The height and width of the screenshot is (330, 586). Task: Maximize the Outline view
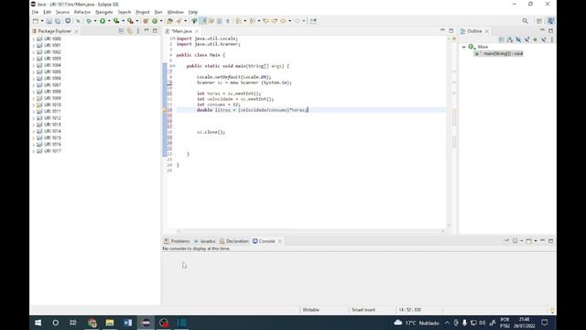(x=551, y=30)
